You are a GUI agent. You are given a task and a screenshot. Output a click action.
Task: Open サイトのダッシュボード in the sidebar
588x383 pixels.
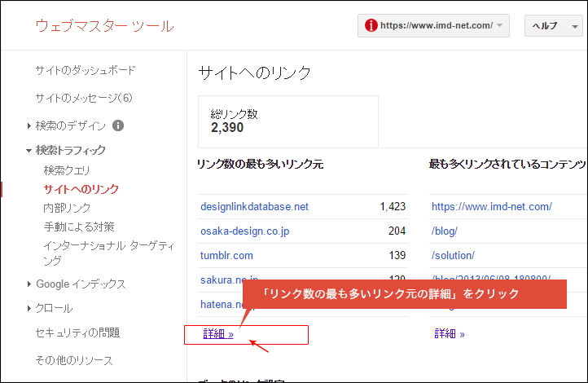pos(86,70)
